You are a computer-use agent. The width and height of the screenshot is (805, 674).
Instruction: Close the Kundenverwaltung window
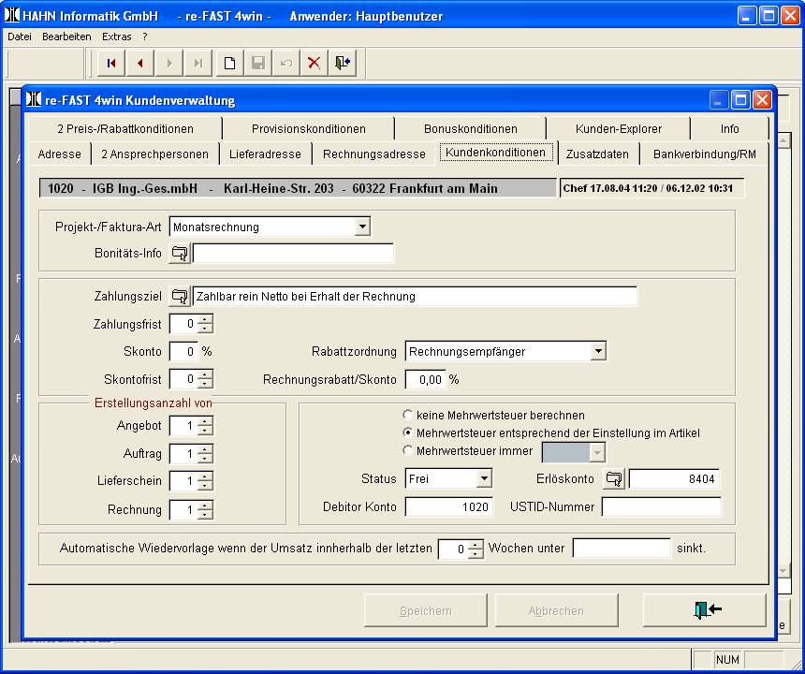[762, 99]
